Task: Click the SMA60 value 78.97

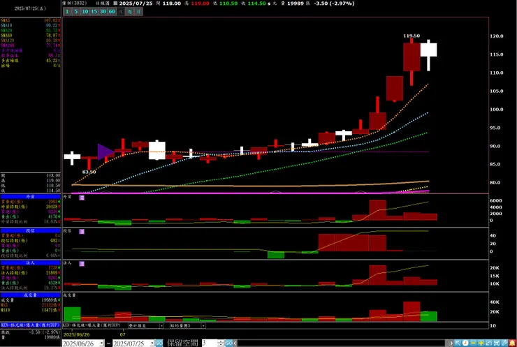Action: tap(52, 36)
